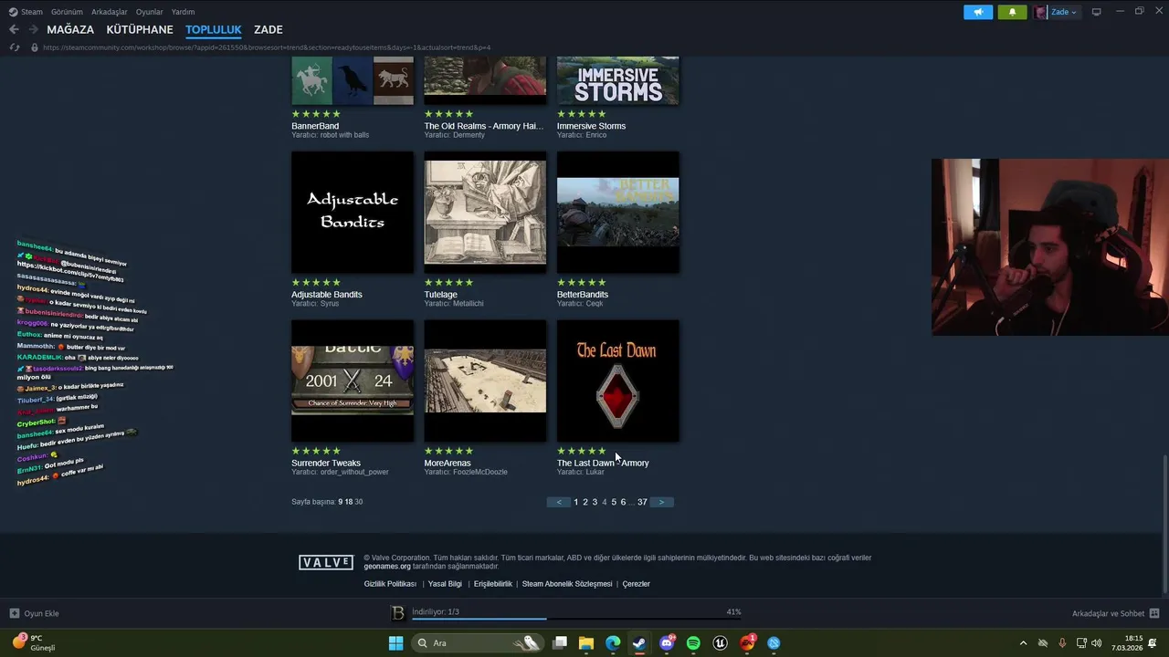1169x657 pixels.
Task: Open Gizlilik Politikası link
Action: pos(390,584)
